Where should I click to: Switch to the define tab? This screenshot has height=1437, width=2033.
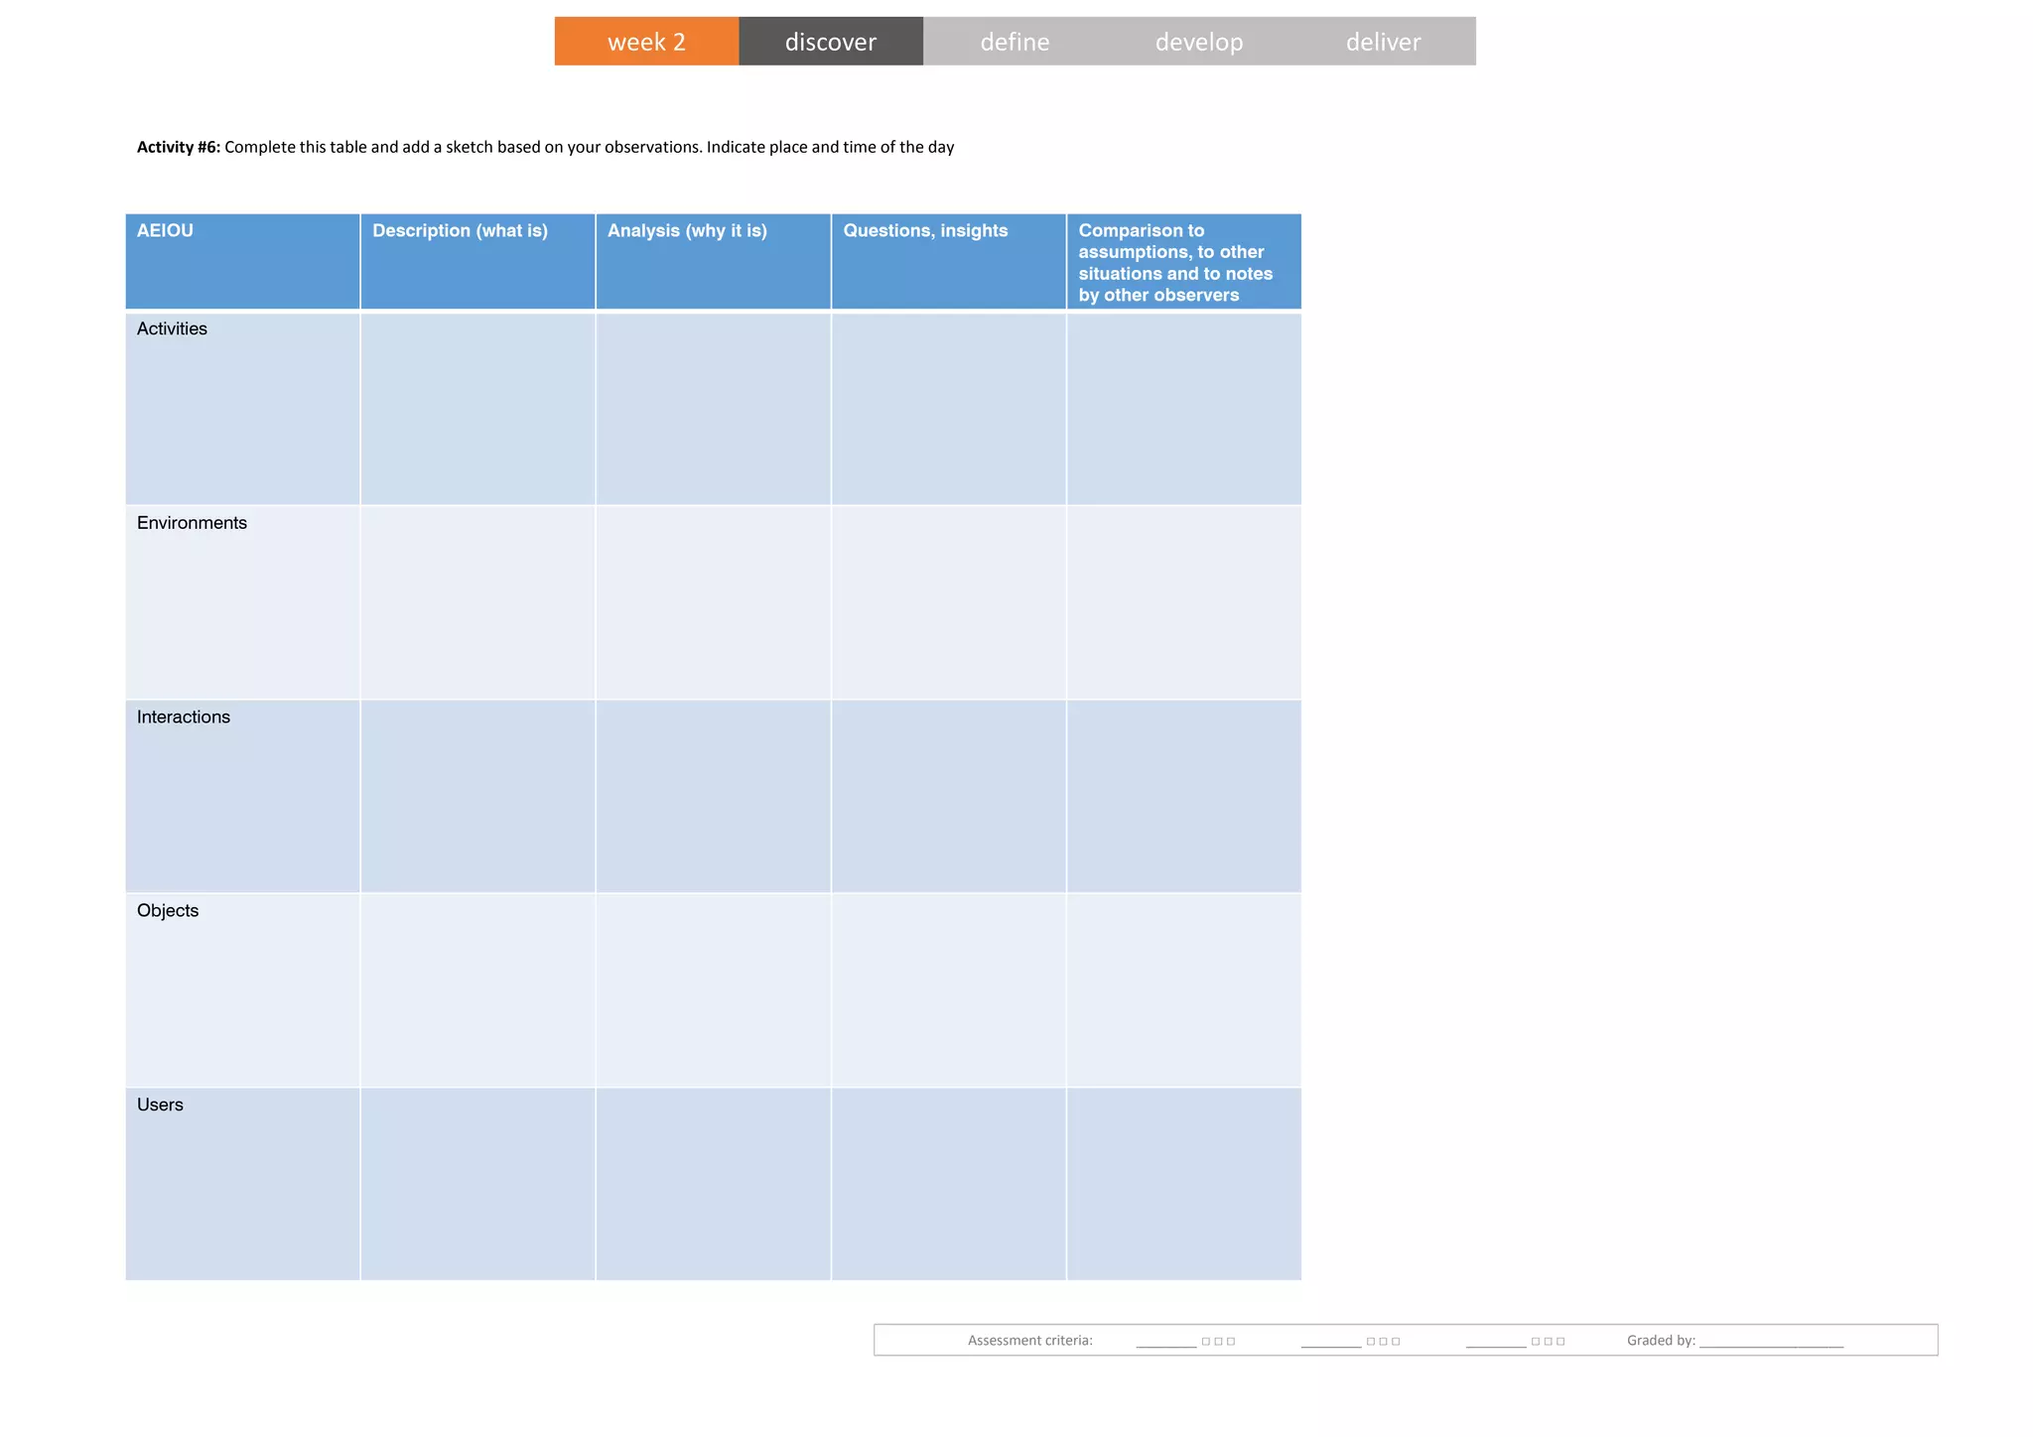[1015, 41]
